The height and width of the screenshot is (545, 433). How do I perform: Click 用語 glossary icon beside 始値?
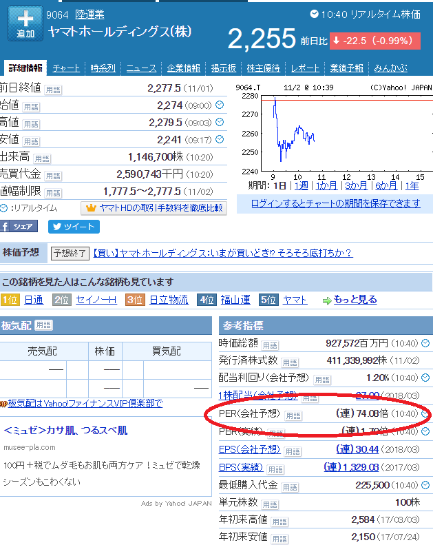[x=31, y=107]
